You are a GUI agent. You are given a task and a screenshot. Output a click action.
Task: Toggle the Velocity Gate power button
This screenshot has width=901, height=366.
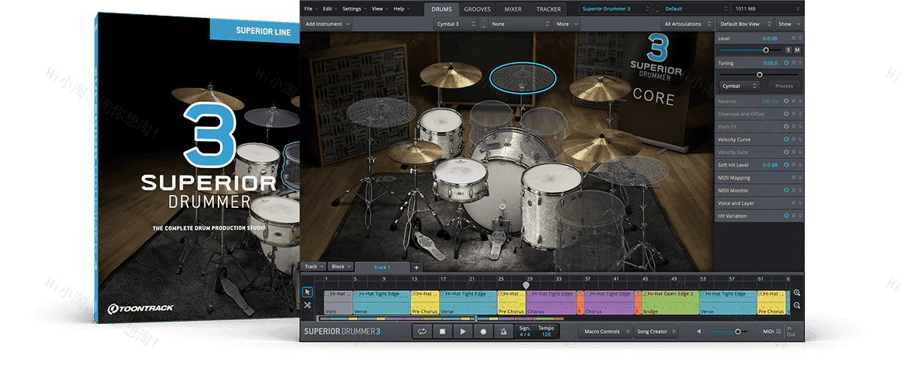786,152
